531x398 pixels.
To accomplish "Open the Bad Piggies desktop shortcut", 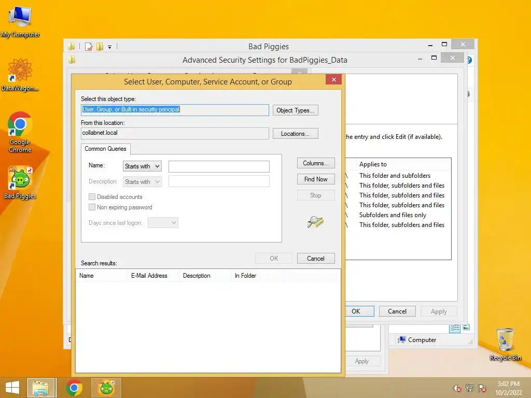I will (x=20, y=182).
